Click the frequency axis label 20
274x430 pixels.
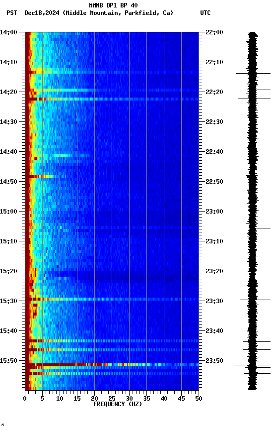(94, 399)
